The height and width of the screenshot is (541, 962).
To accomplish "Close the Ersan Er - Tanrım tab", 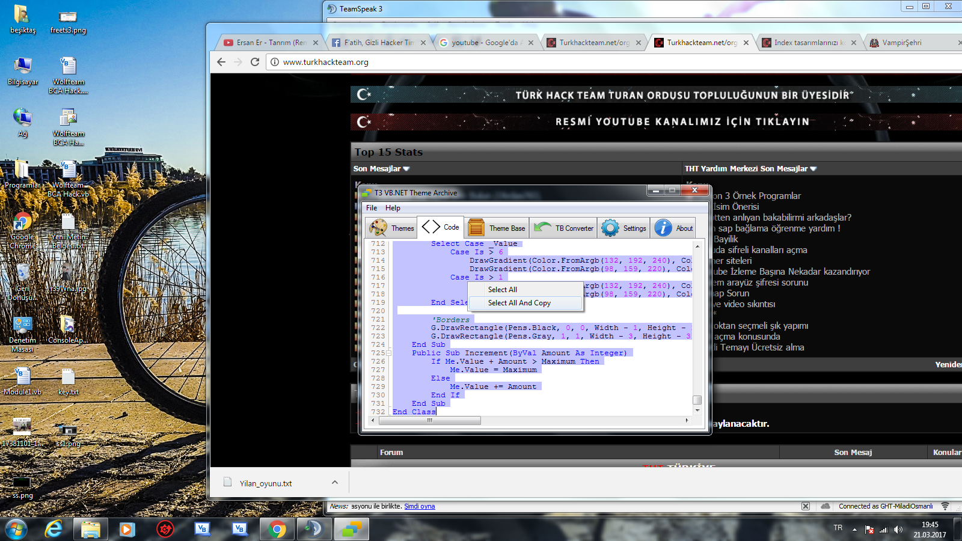I will (316, 43).
